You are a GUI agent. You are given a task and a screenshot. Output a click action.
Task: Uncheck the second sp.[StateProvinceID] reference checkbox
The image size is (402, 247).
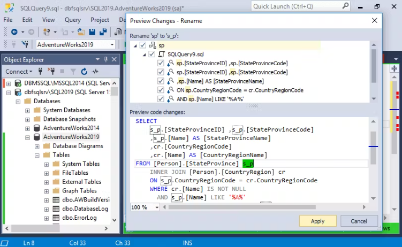[161, 72]
